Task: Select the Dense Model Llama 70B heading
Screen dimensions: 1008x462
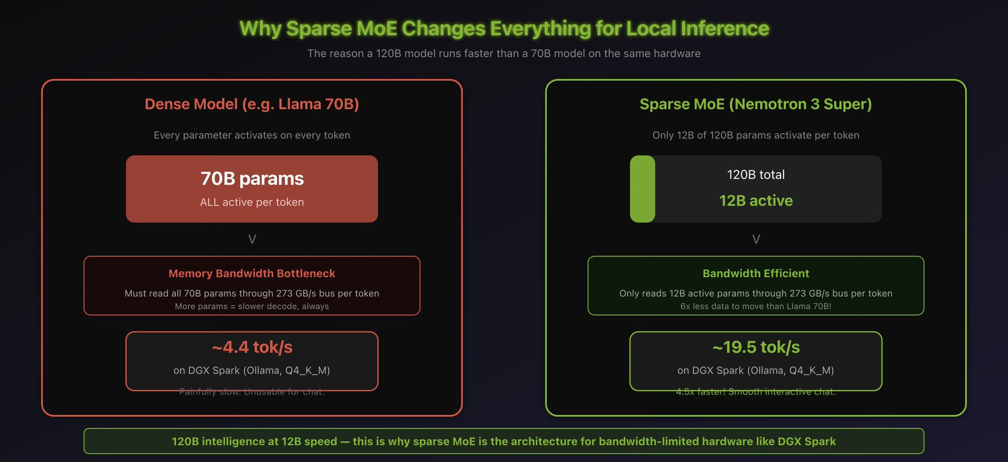Action: [252, 104]
